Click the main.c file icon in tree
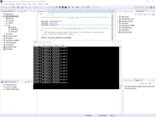The width and height of the screenshot is (156, 117). coord(7,34)
